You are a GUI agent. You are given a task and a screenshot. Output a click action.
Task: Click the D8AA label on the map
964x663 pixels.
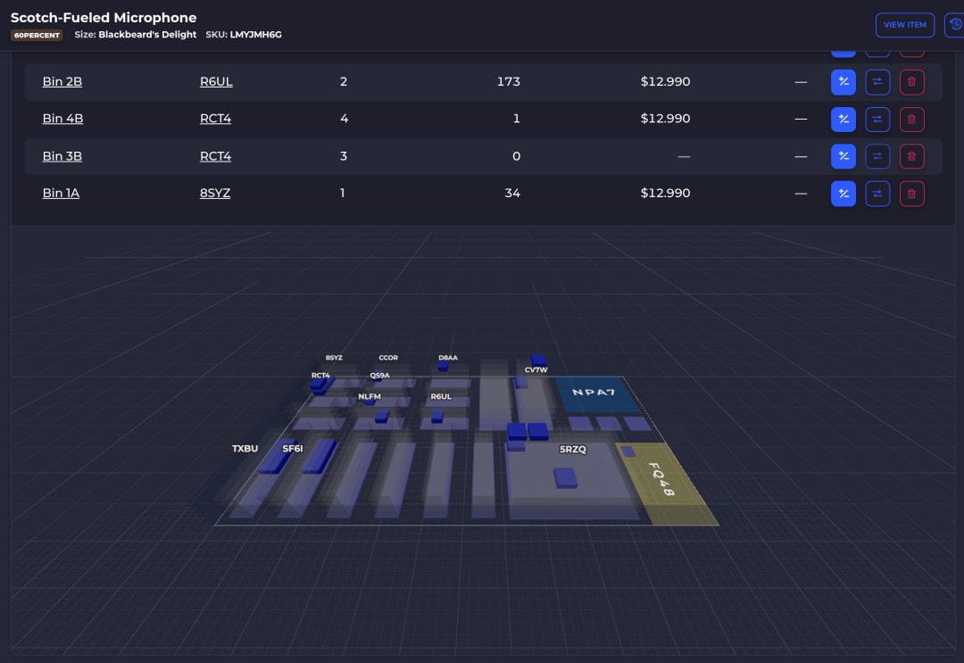coord(448,358)
